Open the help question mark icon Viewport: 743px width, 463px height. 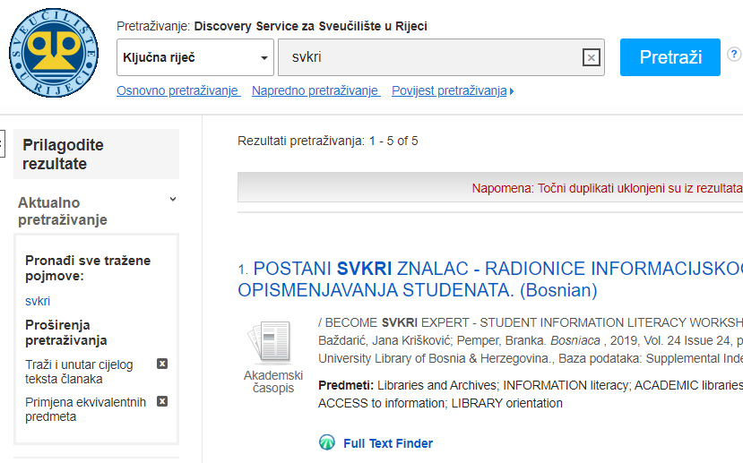(x=733, y=54)
